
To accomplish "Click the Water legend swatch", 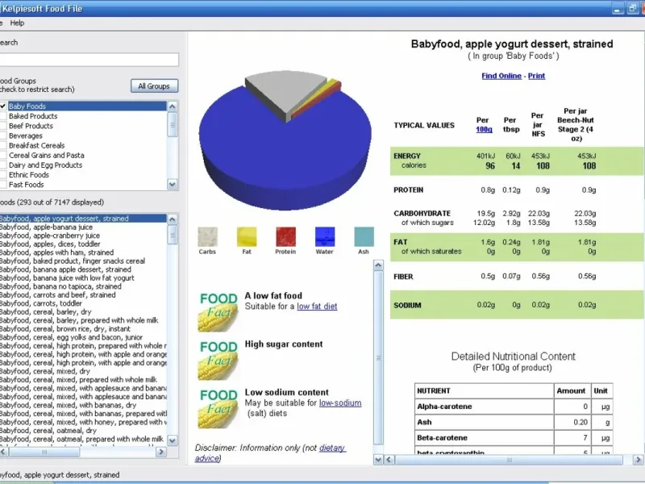I will 325,236.
